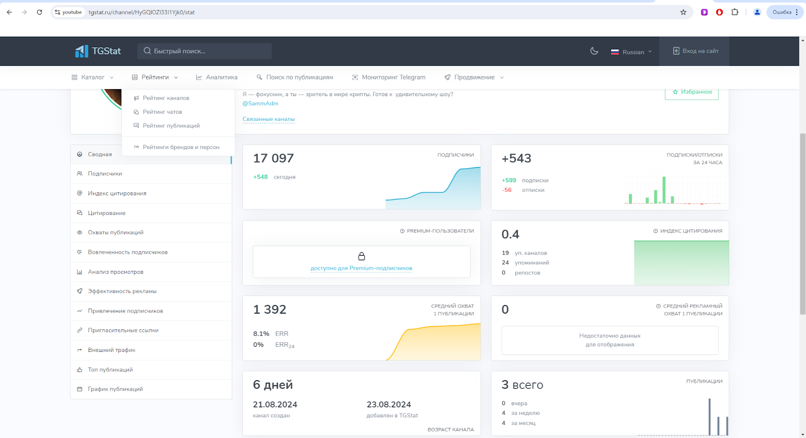
Task: Open График публикаций sidebar section
Action: (151, 389)
